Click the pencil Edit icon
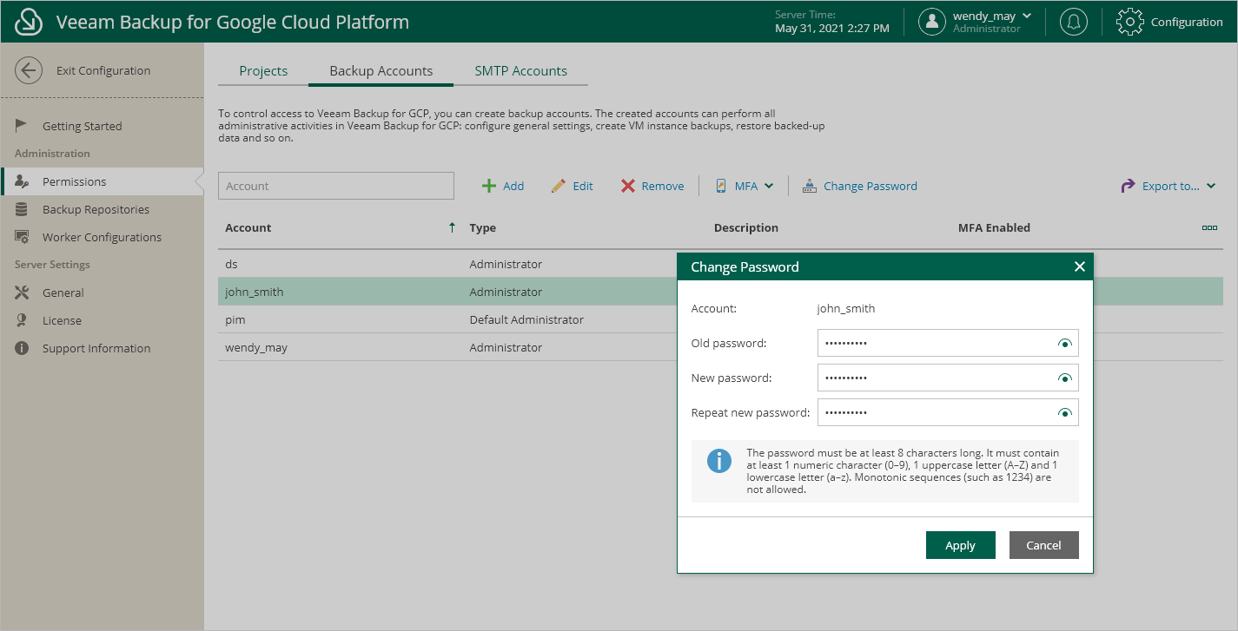 point(559,186)
